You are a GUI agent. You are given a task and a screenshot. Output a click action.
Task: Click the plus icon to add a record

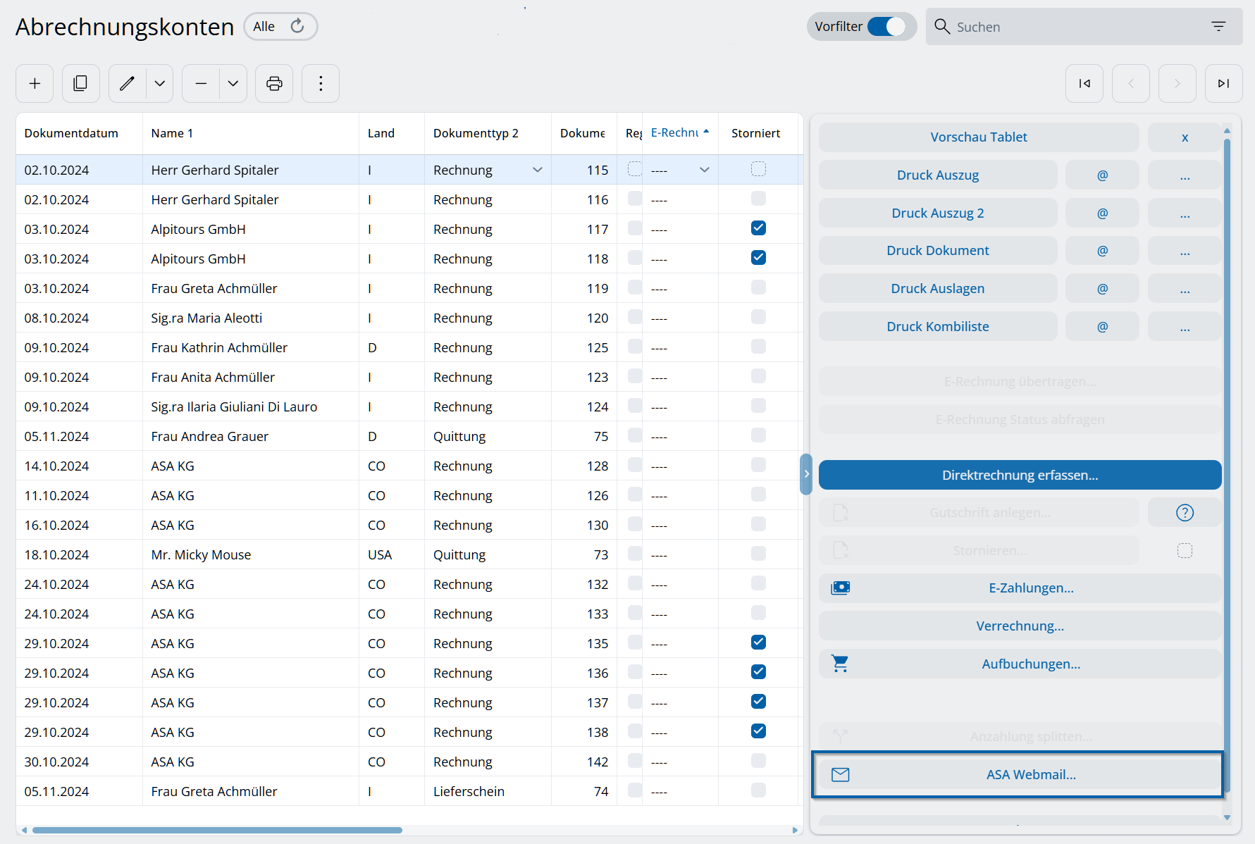click(35, 84)
